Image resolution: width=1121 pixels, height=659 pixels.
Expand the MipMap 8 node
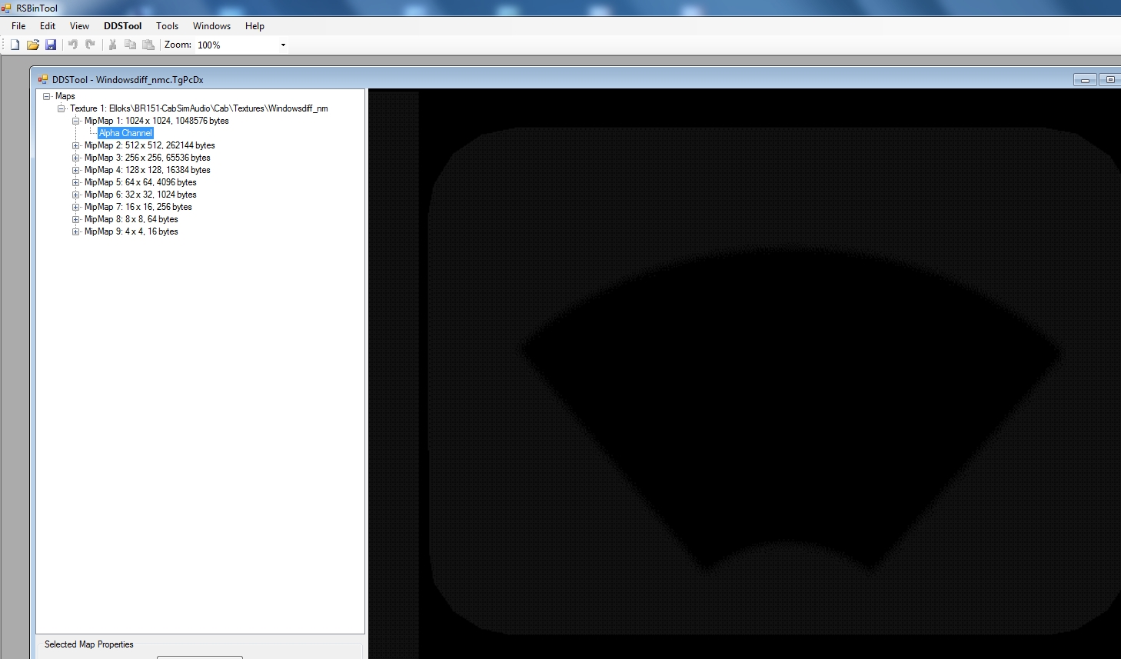pos(76,219)
